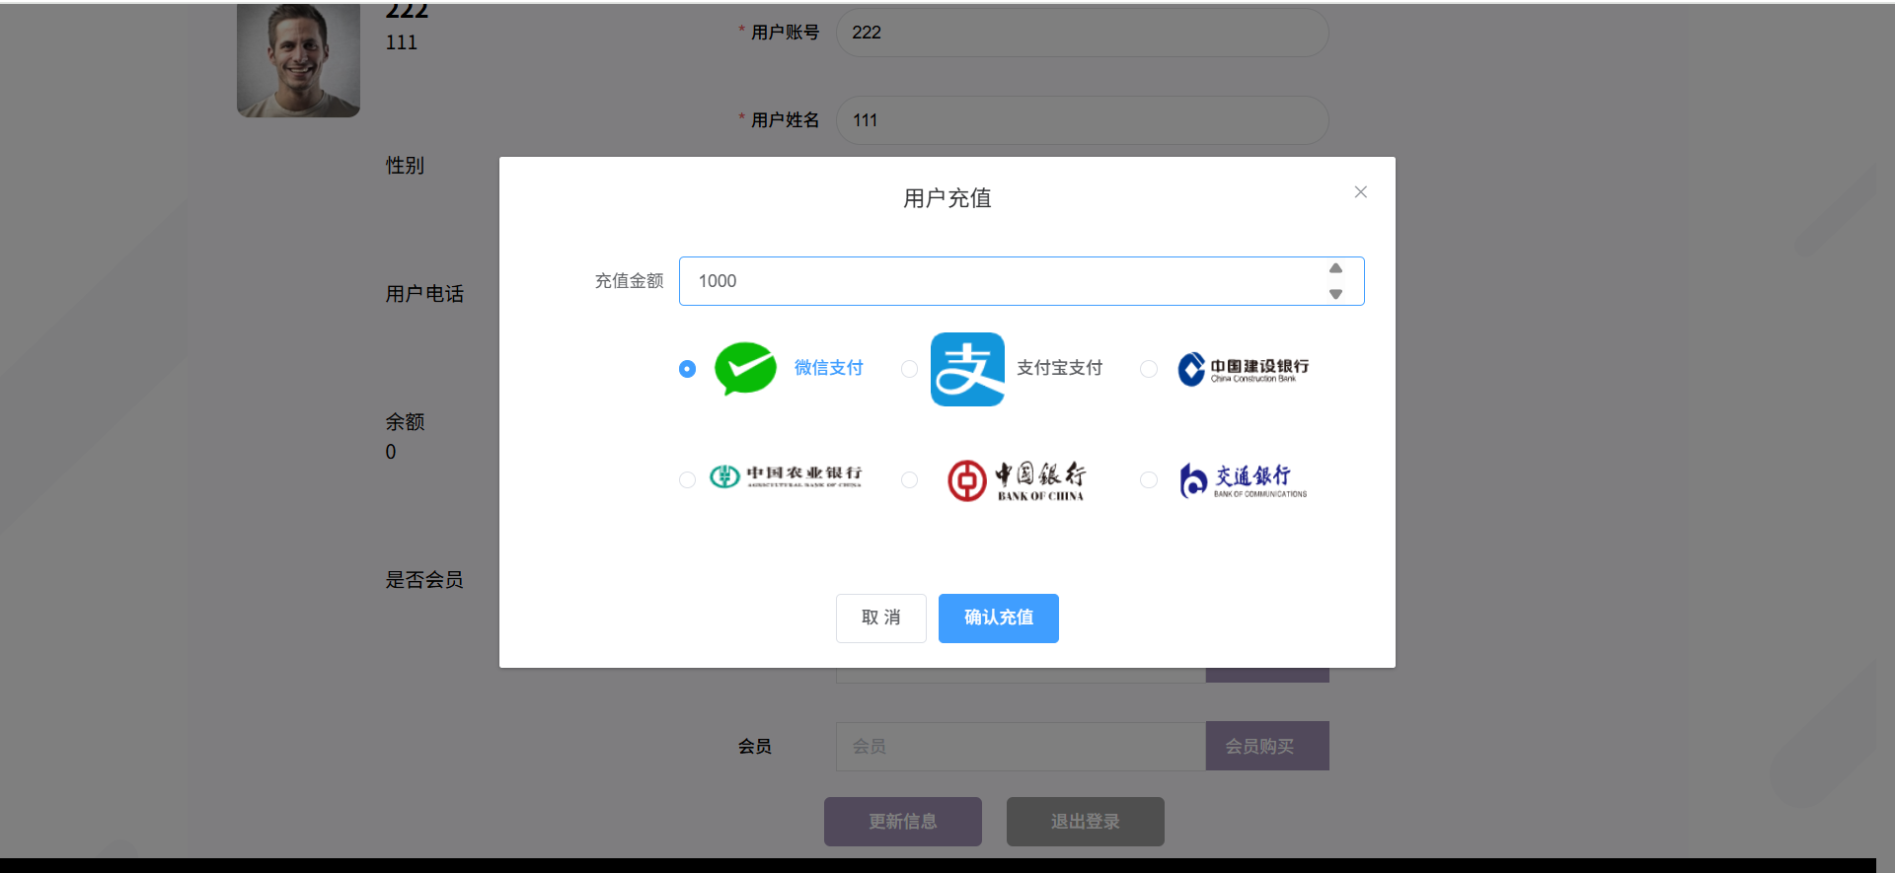Click the 用户账号 input field
The width and height of the screenshot is (1895, 873).
tap(1083, 33)
